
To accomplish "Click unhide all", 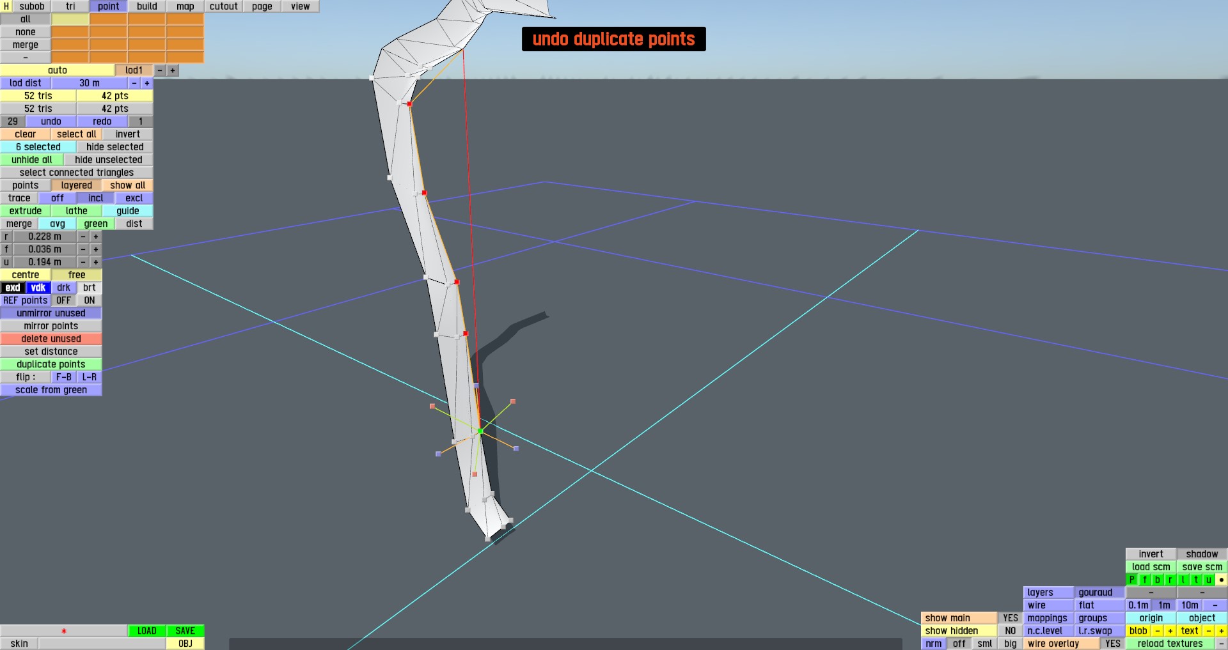I will pyautogui.click(x=32, y=160).
